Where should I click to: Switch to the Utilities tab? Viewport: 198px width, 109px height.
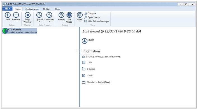point(47,9)
